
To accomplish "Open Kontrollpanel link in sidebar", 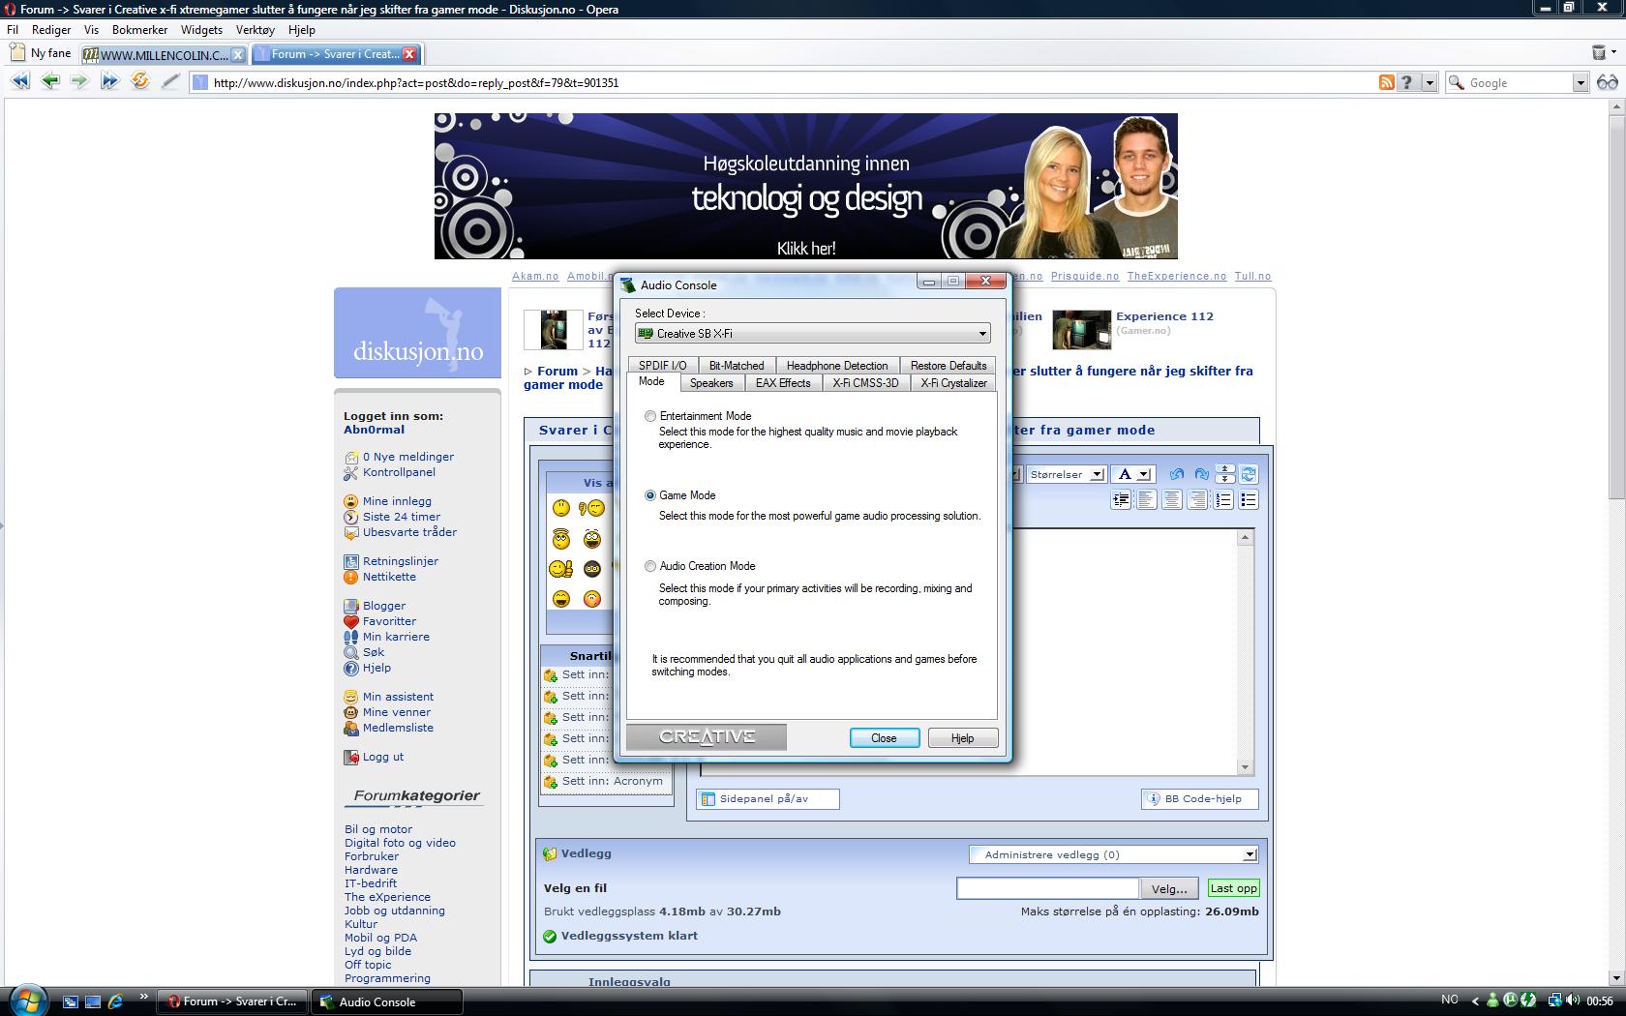I will click(399, 472).
